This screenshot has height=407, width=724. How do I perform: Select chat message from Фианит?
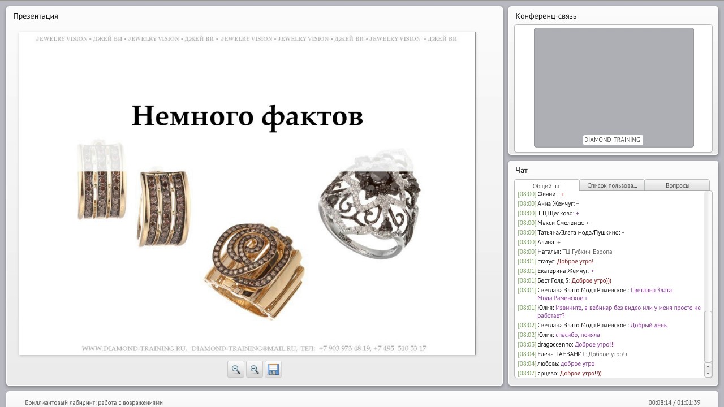[x=541, y=194]
